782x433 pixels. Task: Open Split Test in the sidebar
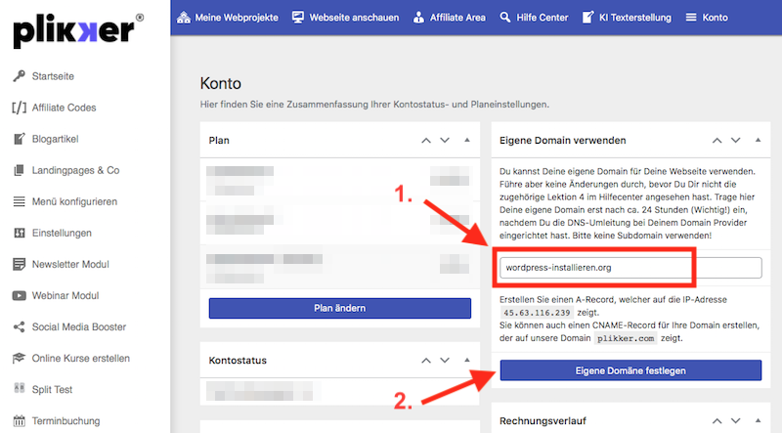pyautogui.click(x=53, y=390)
